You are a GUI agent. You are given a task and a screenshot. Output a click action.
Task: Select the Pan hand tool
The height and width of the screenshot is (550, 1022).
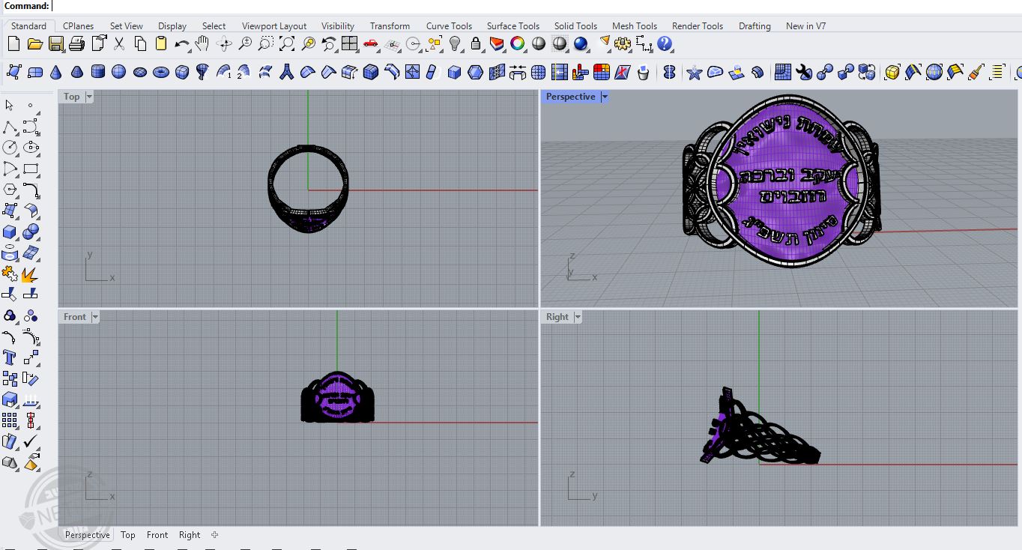click(x=202, y=45)
